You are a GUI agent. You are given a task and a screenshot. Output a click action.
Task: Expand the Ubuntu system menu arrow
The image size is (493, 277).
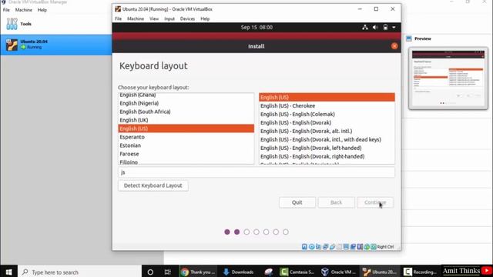click(394, 28)
